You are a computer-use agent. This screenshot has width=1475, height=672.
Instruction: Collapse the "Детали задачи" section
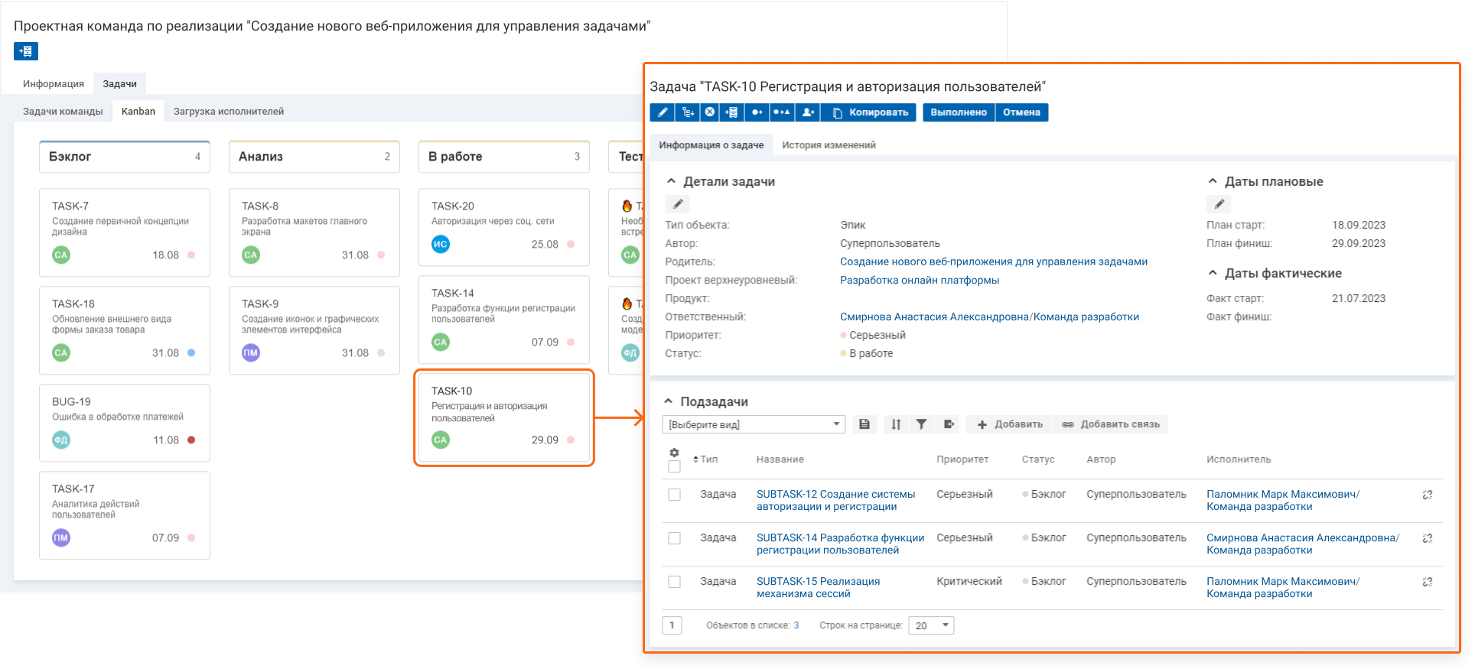click(672, 181)
